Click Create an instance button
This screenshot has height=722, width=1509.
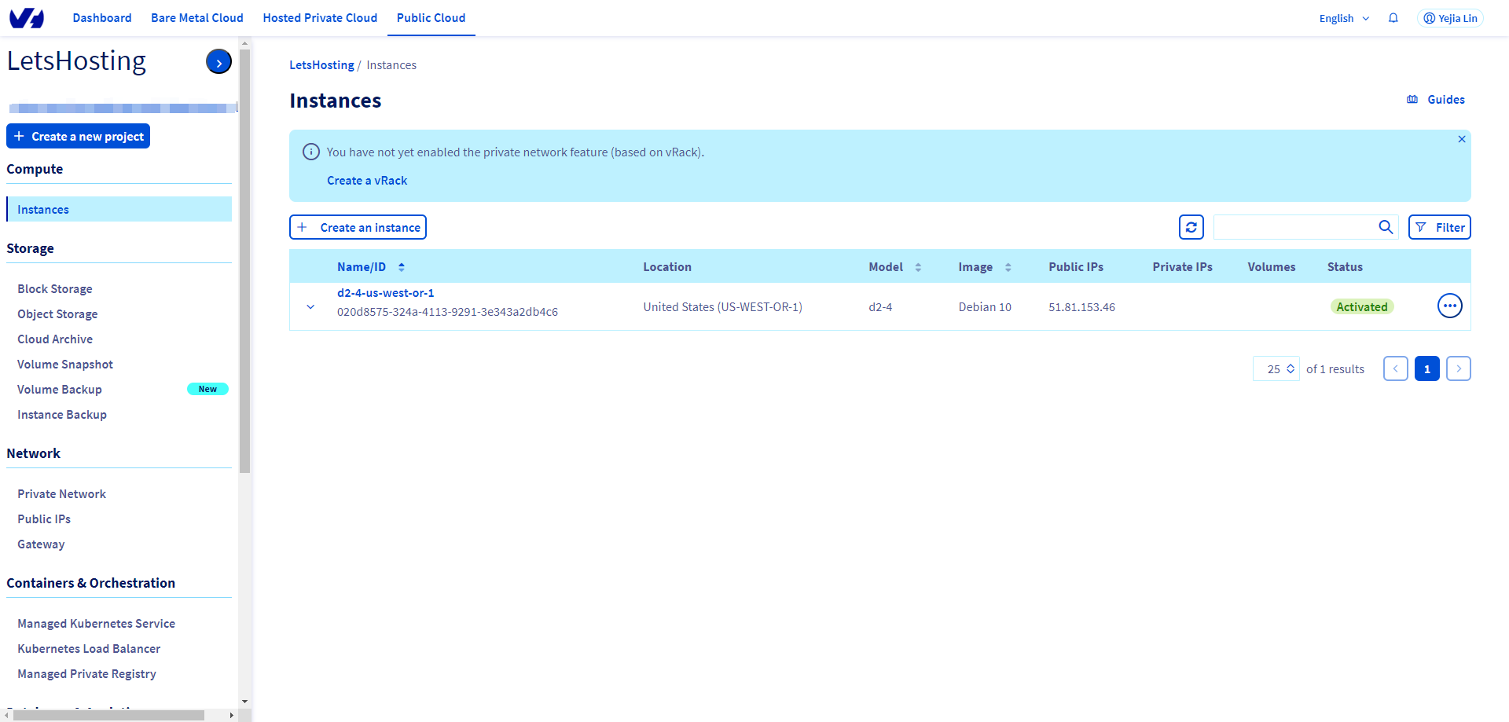358,227
